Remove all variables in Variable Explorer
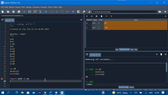Viewport: 168px width, 95px height. 102,16
